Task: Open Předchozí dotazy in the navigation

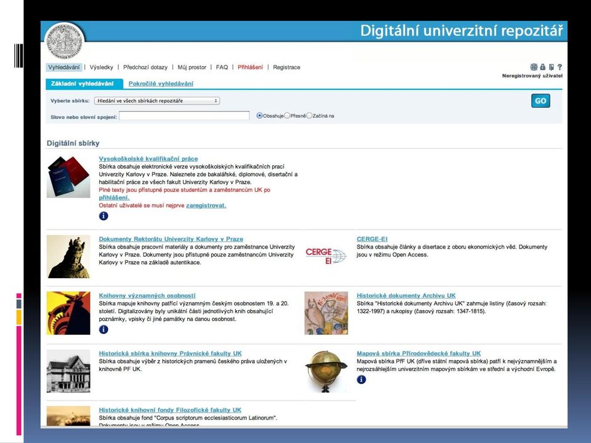Action: 145,68
